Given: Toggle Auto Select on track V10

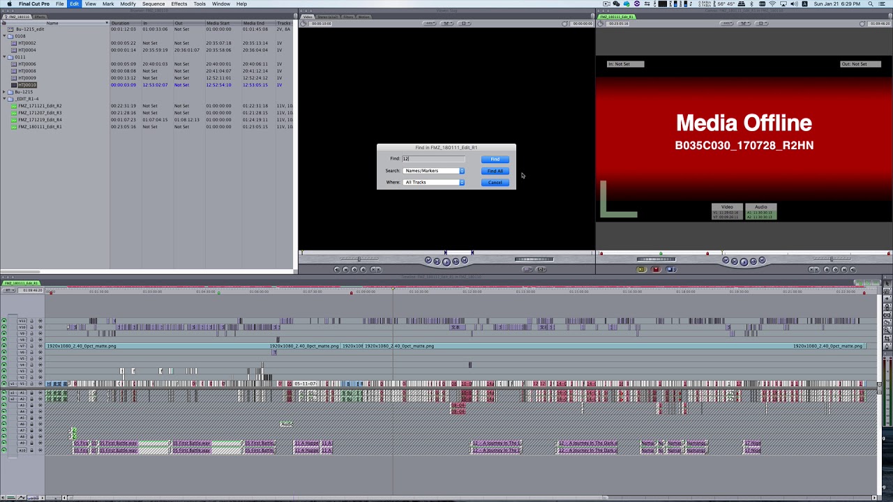Looking at the screenshot, I should [40, 327].
